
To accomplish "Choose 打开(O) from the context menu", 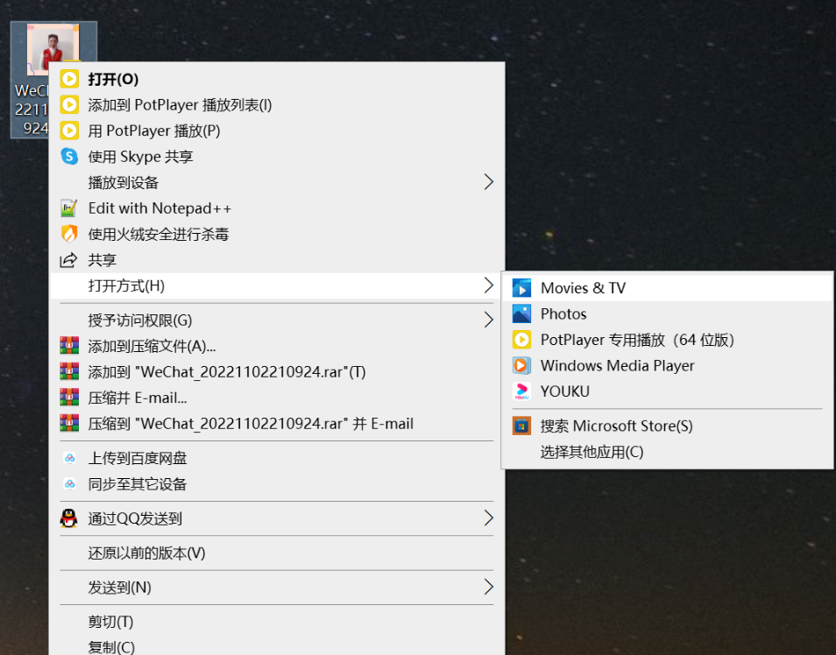I will [277, 79].
